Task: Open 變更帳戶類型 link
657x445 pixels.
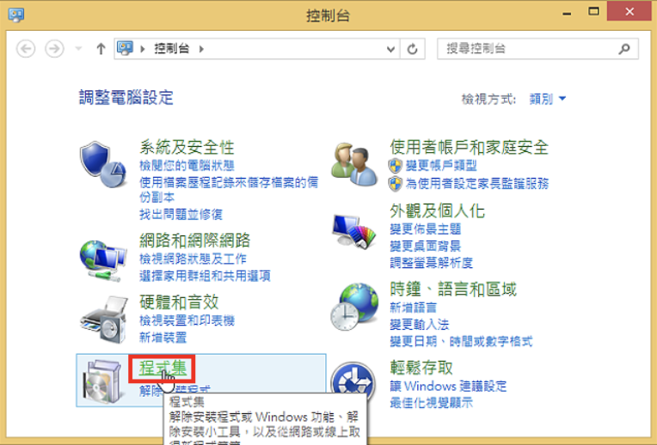Action: pos(441,165)
